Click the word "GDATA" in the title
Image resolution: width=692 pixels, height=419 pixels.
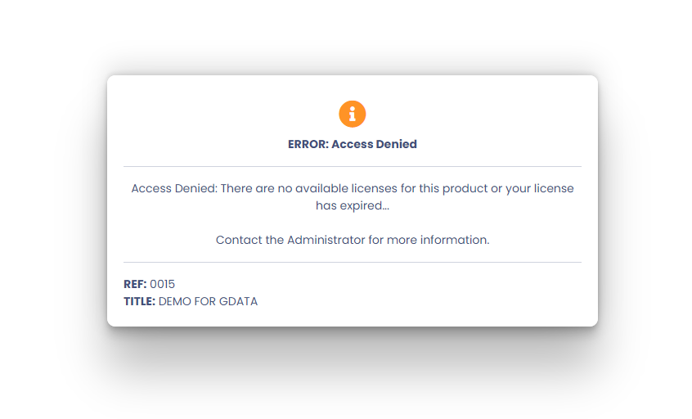point(238,301)
